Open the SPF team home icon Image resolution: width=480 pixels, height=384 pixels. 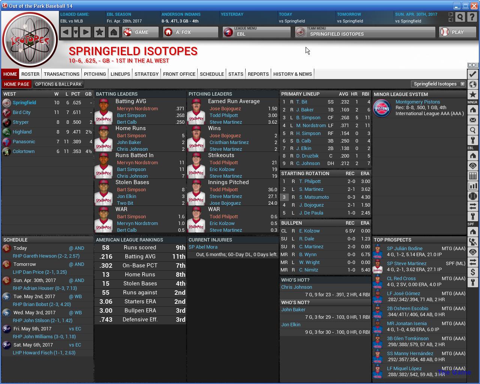tap(472, 232)
